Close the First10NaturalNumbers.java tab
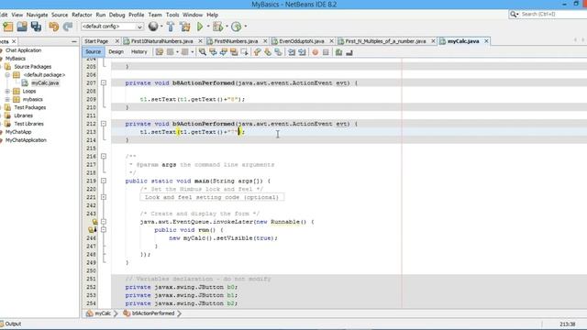The height and width of the screenshot is (330, 587). (x=200, y=41)
